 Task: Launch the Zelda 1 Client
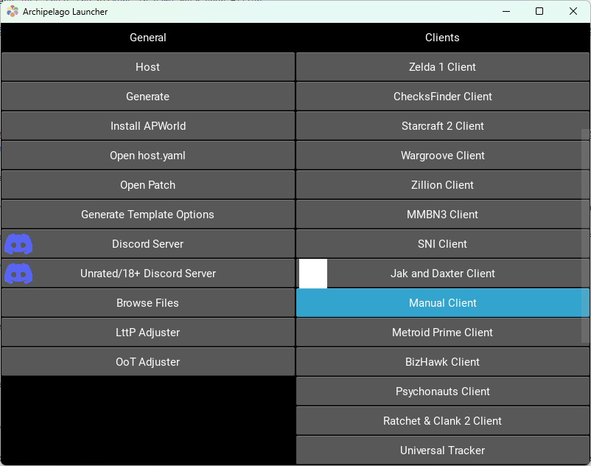tap(442, 66)
